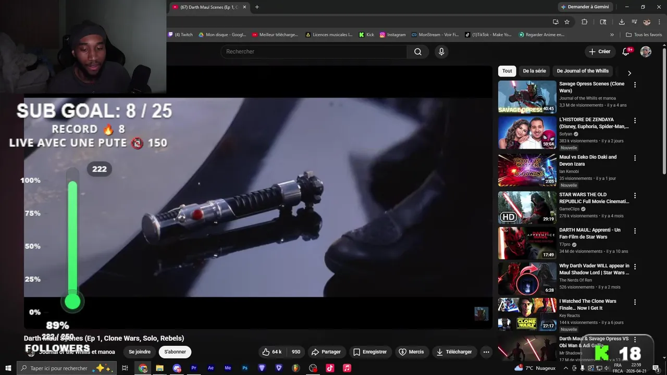Open the Tous les favoris folder

click(x=644, y=35)
